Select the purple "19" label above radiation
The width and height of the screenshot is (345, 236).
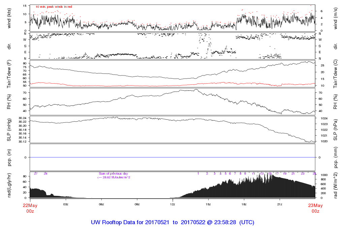point(285,174)
